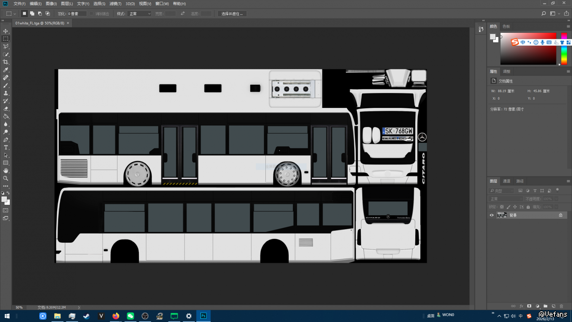Image resolution: width=572 pixels, height=322 pixels.
Task: Select the Horizontal Type tool
Action: click(x=6, y=147)
